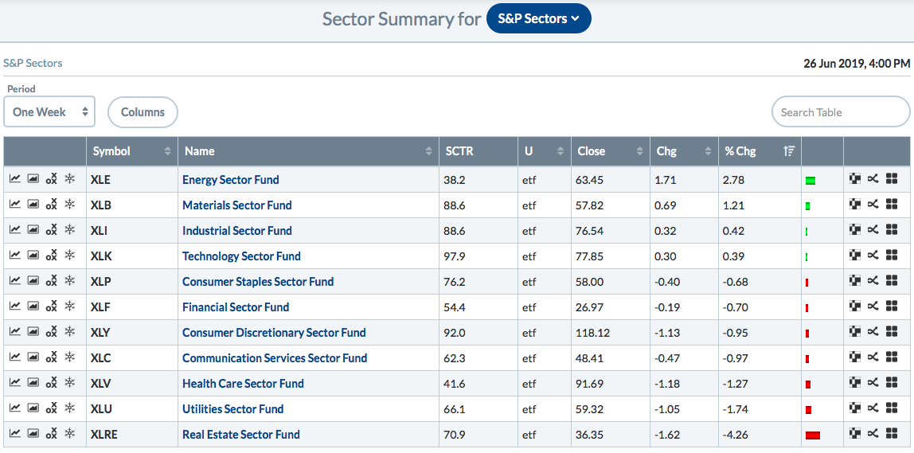The width and height of the screenshot is (914, 453).
Task: Open the Point & Figure icon for XLI
Action: pos(52,230)
